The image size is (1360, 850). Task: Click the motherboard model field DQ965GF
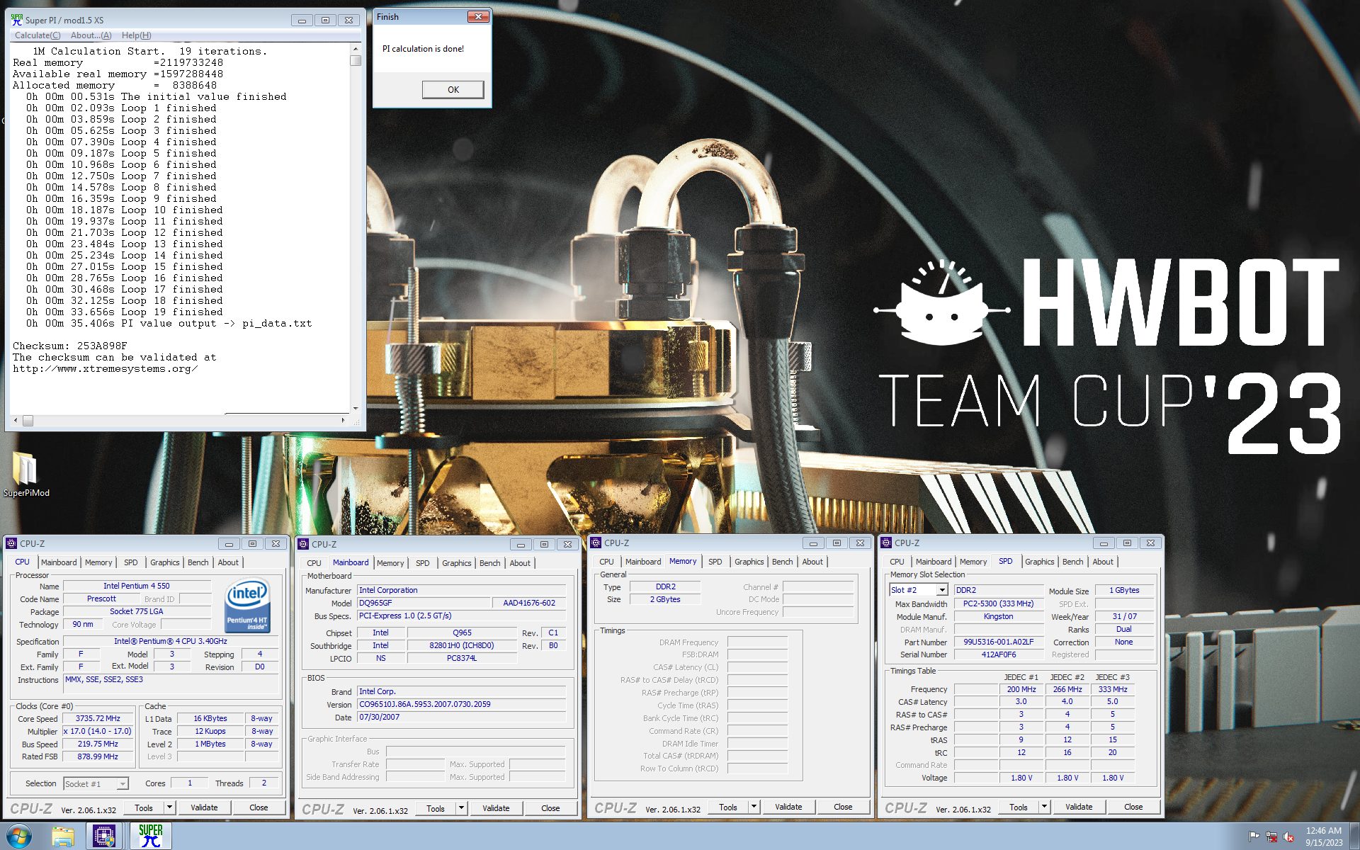click(x=424, y=603)
